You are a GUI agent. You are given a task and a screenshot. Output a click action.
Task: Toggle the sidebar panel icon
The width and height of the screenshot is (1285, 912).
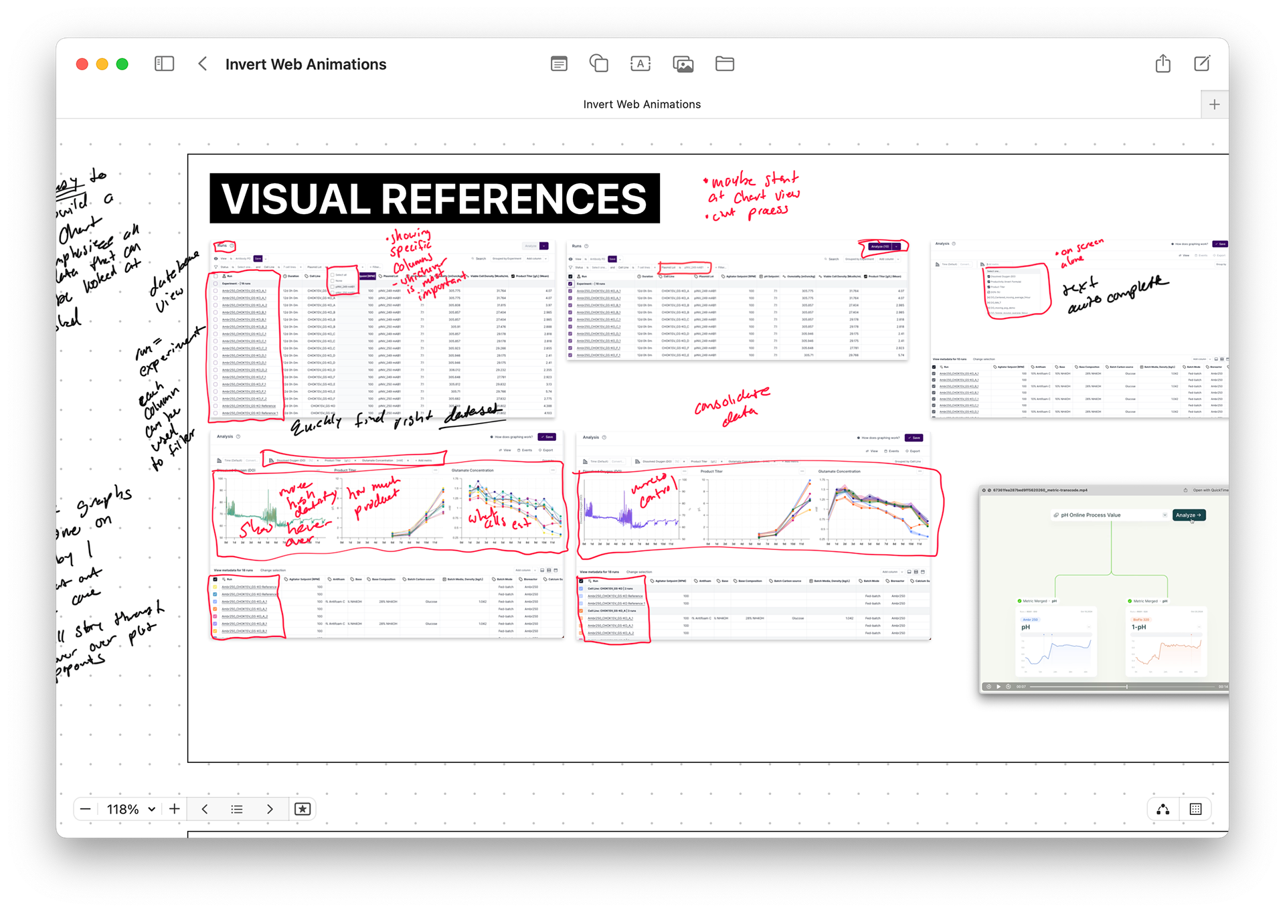coord(164,64)
